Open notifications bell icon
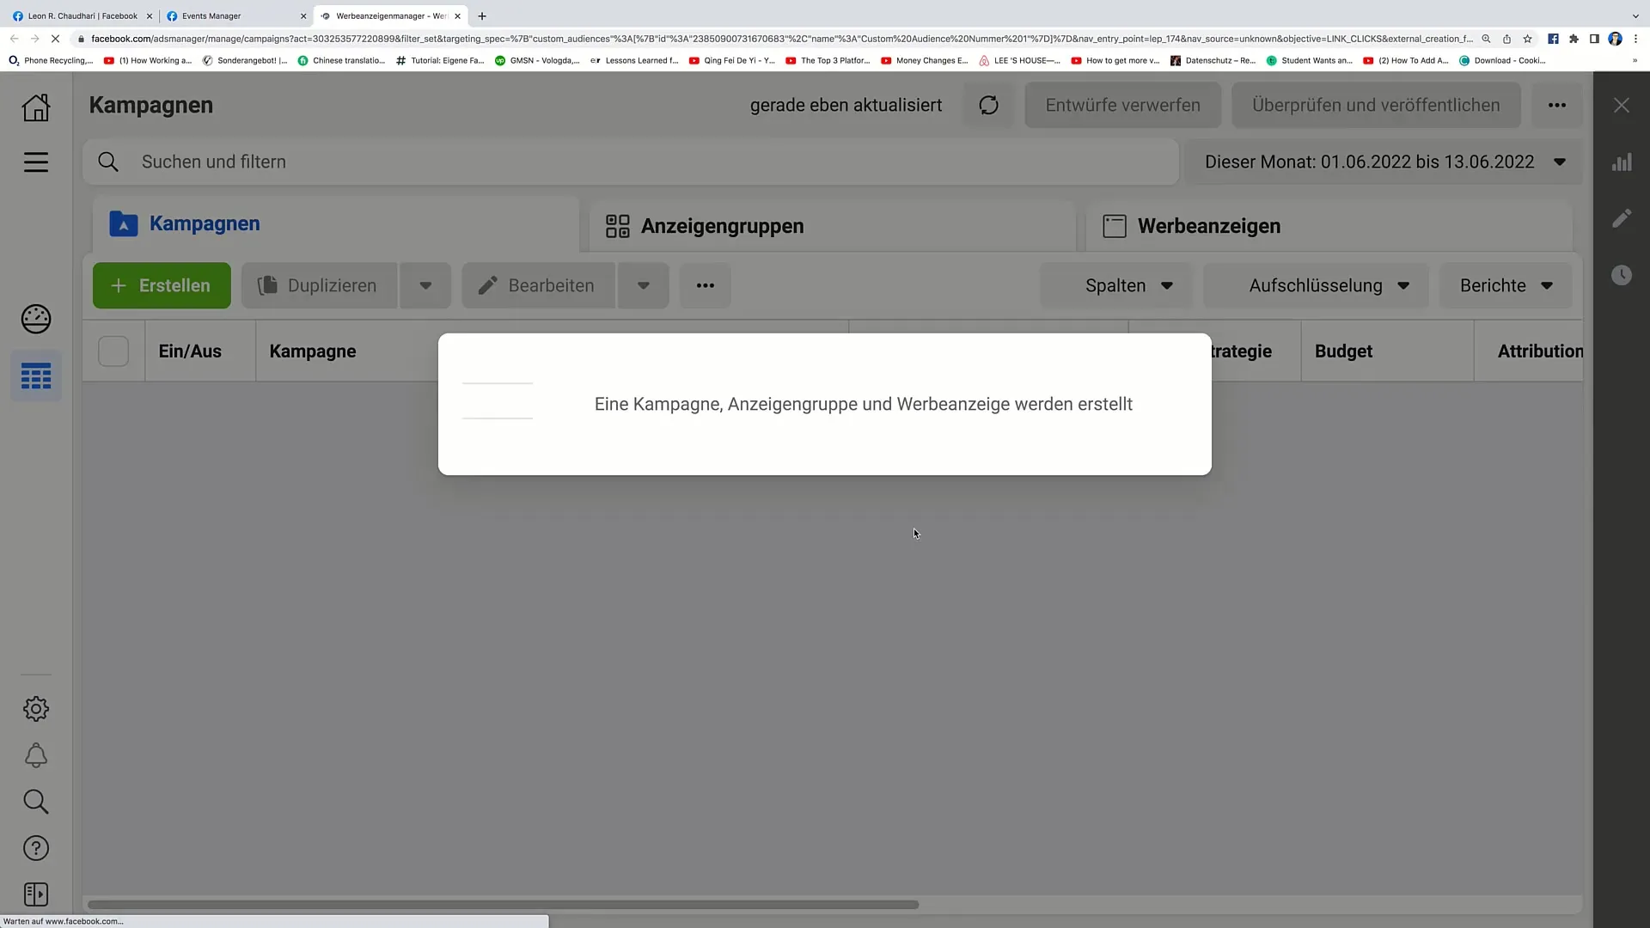1650x928 pixels. tap(36, 755)
